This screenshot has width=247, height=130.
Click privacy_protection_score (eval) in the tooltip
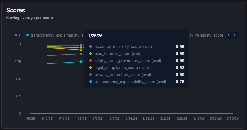click(x=121, y=74)
